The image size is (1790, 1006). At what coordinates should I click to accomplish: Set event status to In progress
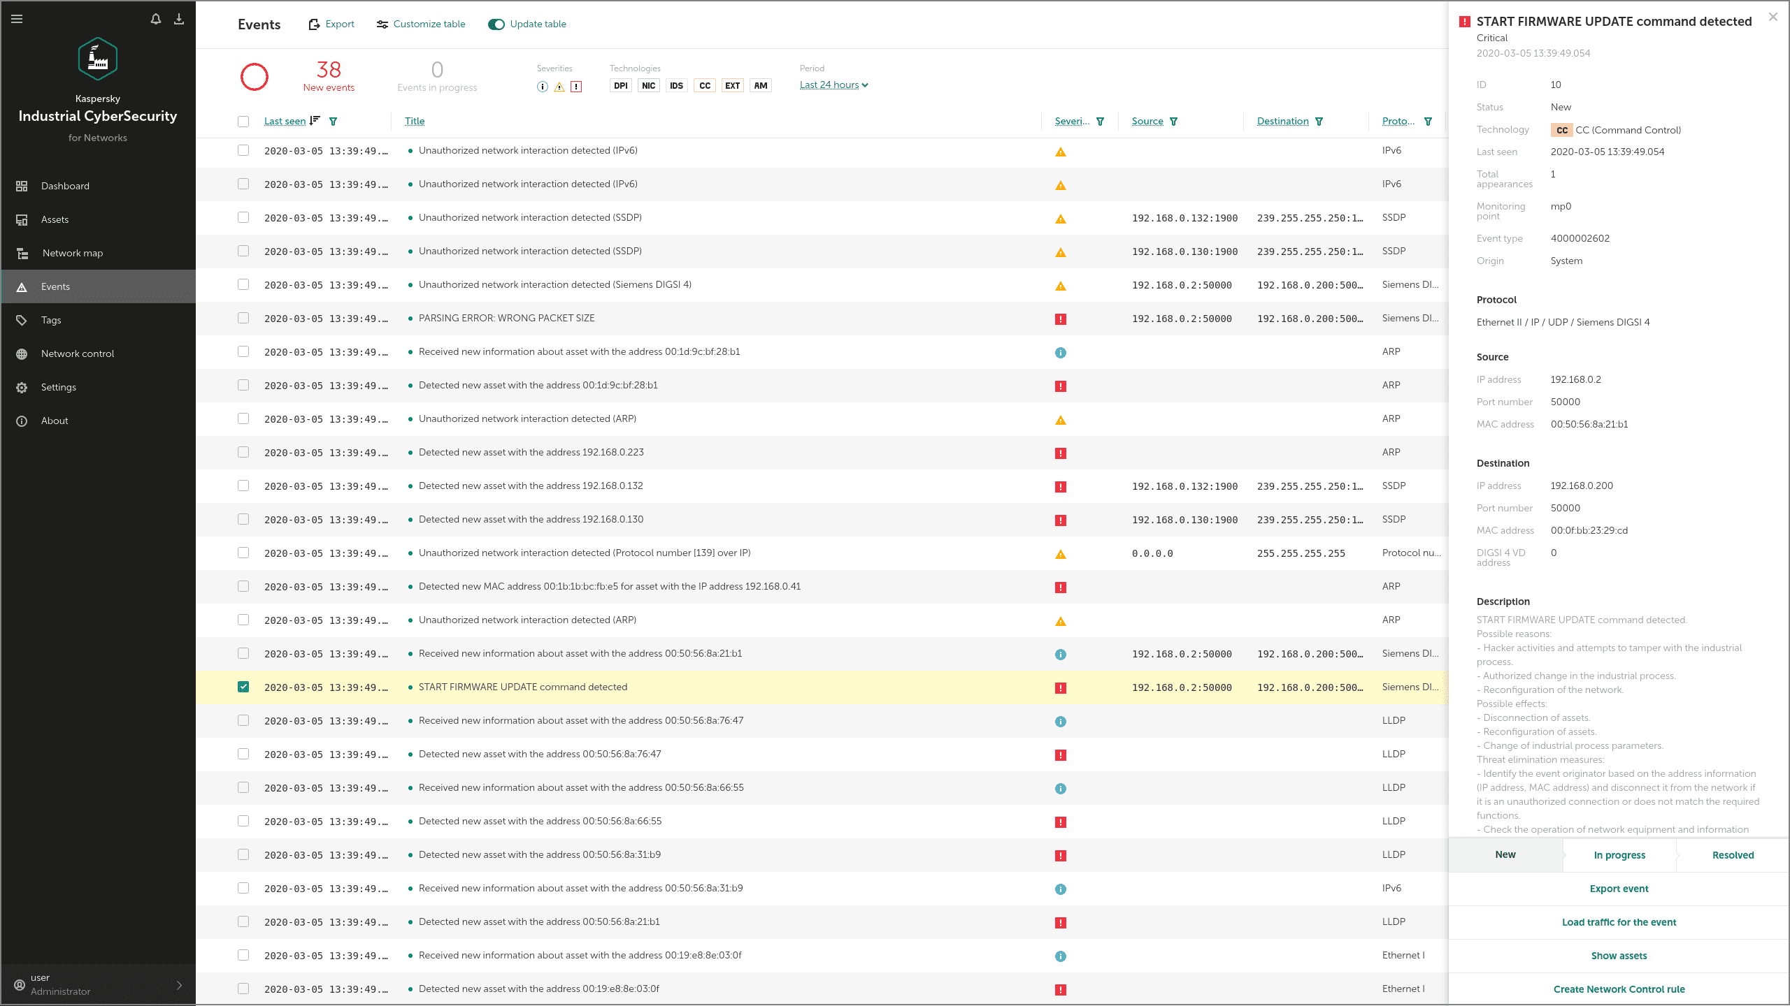pos(1619,855)
